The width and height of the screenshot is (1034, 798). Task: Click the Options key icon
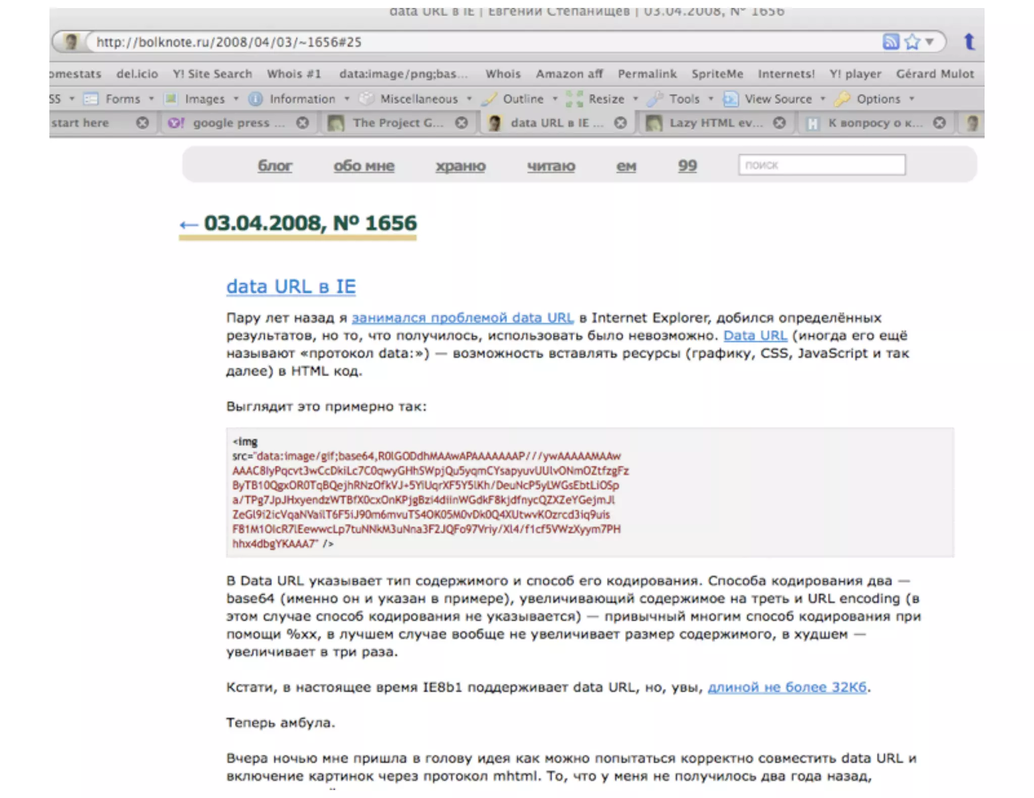click(842, 99)
